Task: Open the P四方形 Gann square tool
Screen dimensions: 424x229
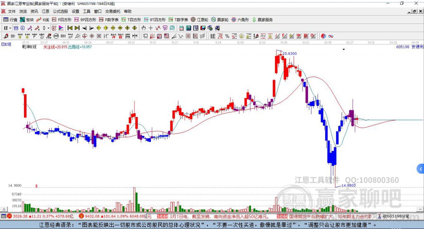Action: [62, 20]
